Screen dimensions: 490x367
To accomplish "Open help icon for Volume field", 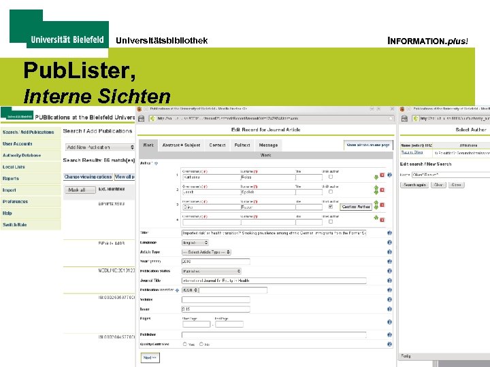I will tap(389, 300).
